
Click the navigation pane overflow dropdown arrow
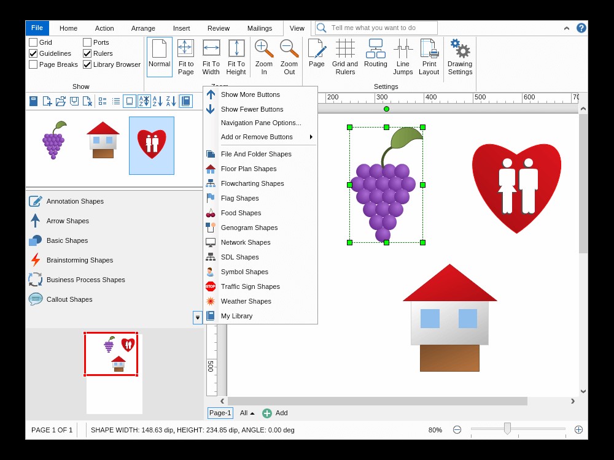[x=198, y=318]
